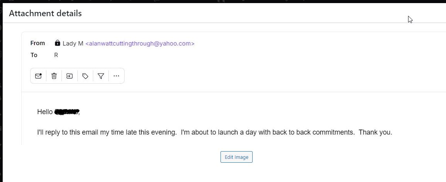This screenshot has width=446, height=182.
Task: Click the Attachment details heading
Action: coord(45,13)
